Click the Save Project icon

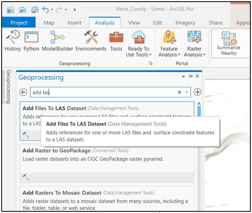[35, 10]
